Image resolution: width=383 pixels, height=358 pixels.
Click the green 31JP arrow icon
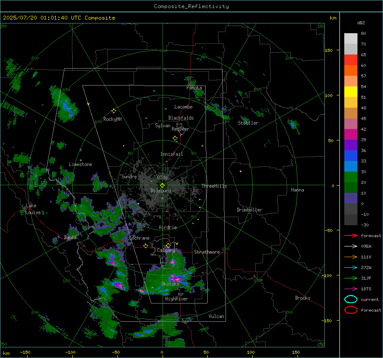351,278
